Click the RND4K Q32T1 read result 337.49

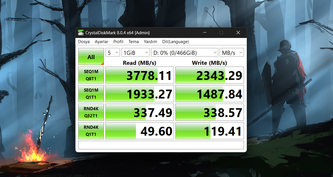[x=140, y=112]
